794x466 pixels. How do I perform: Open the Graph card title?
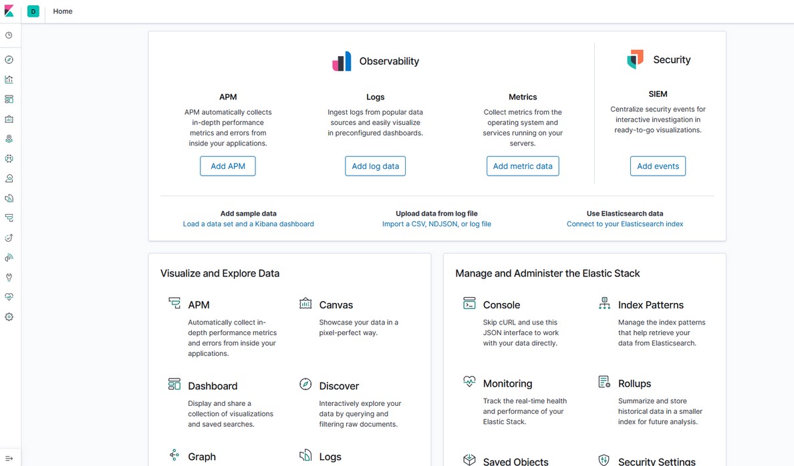202,457
